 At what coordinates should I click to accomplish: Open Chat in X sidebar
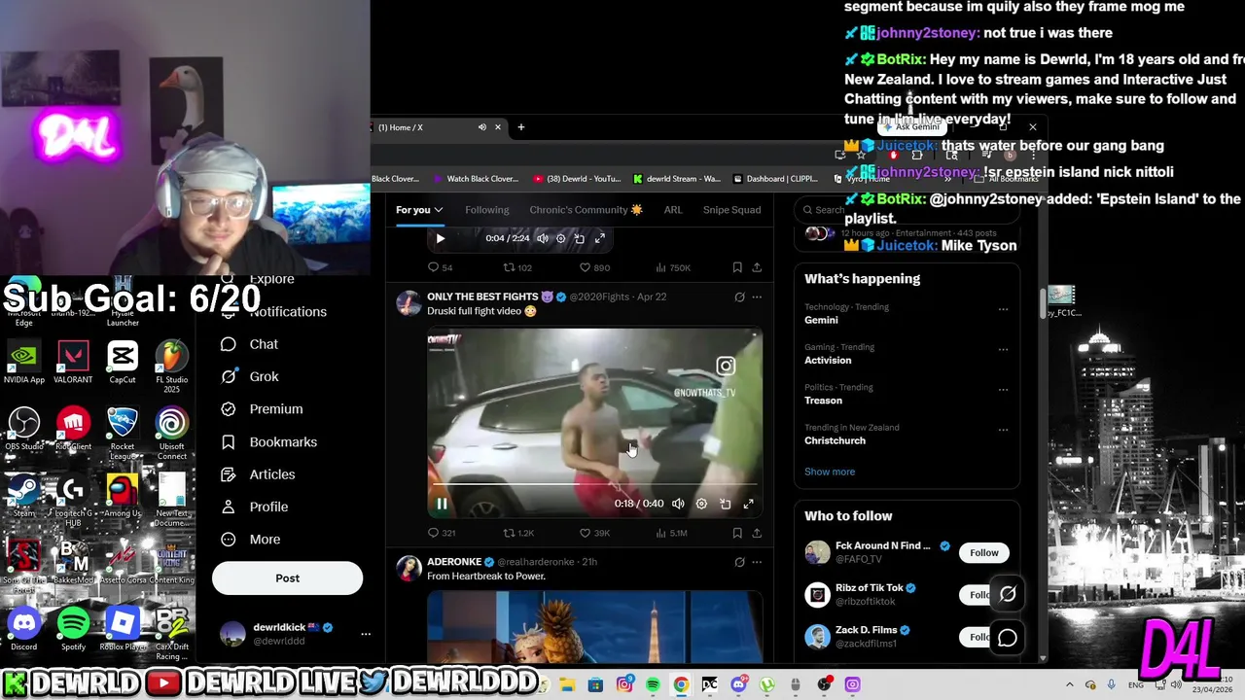coord(249,344)
